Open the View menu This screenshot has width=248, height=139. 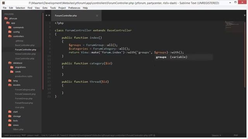pyautogui.click(x=37, y=8)
